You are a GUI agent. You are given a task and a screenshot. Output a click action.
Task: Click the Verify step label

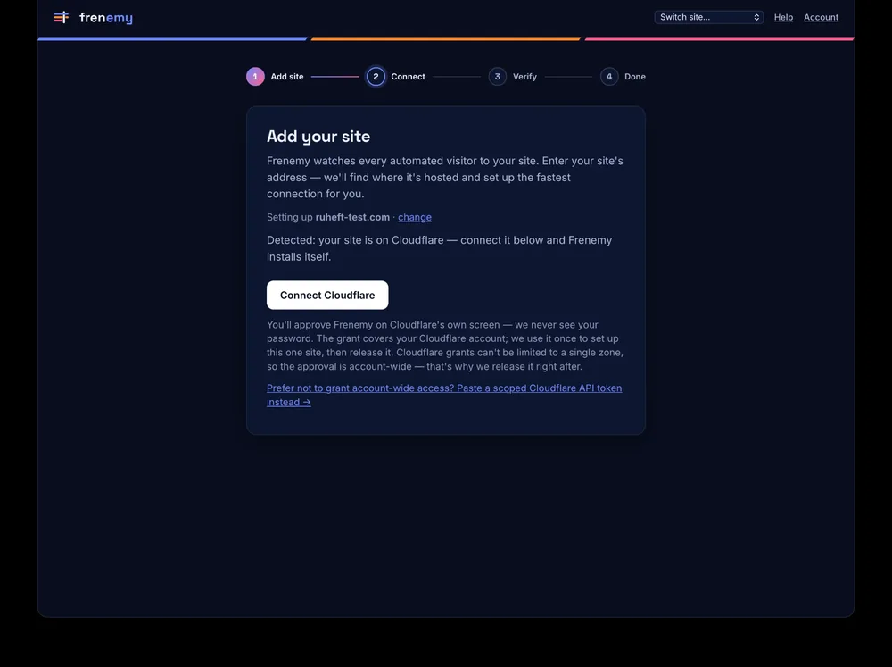point(524,76)
